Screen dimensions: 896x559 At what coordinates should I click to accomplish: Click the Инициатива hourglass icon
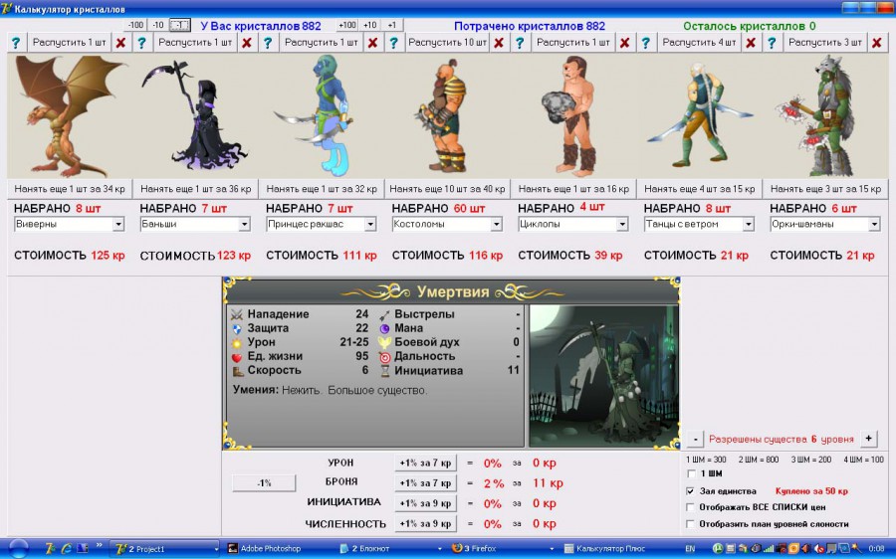pos(385,371)
